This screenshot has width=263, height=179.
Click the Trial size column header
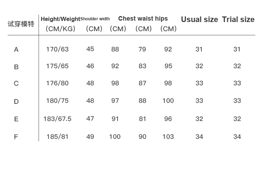tap(238, 20)
